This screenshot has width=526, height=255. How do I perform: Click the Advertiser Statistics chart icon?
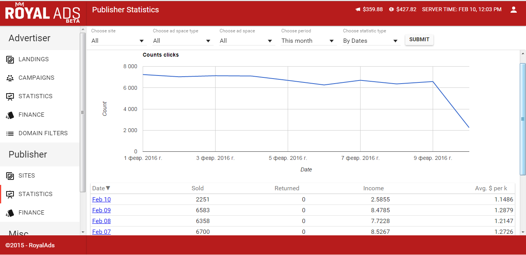tap(10, 96)
